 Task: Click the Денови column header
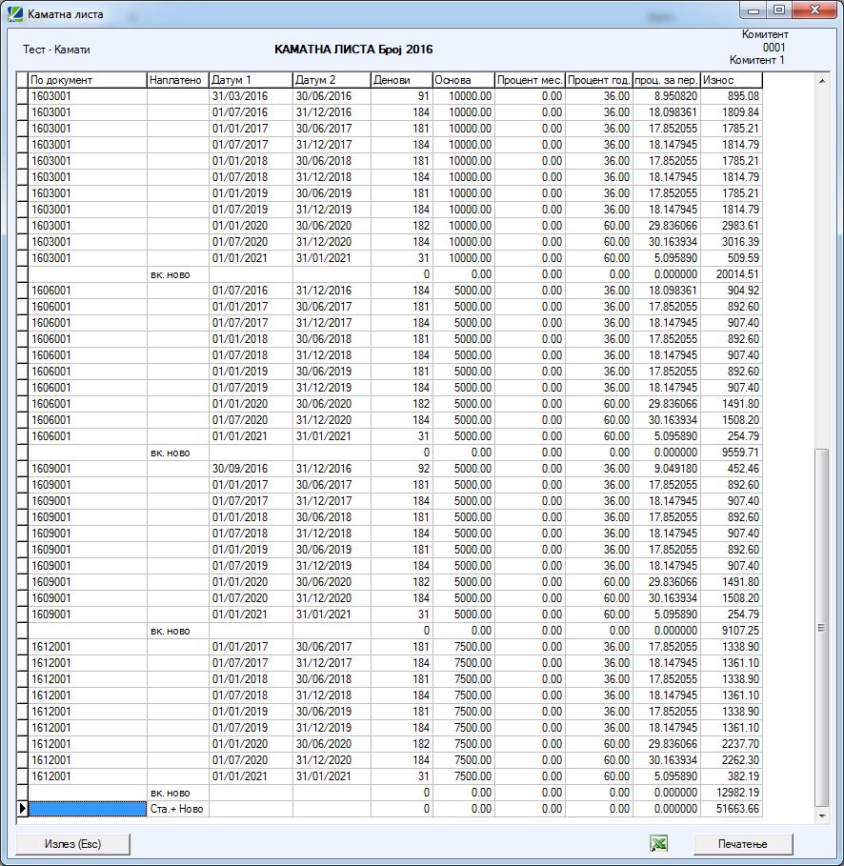[402, 80]
